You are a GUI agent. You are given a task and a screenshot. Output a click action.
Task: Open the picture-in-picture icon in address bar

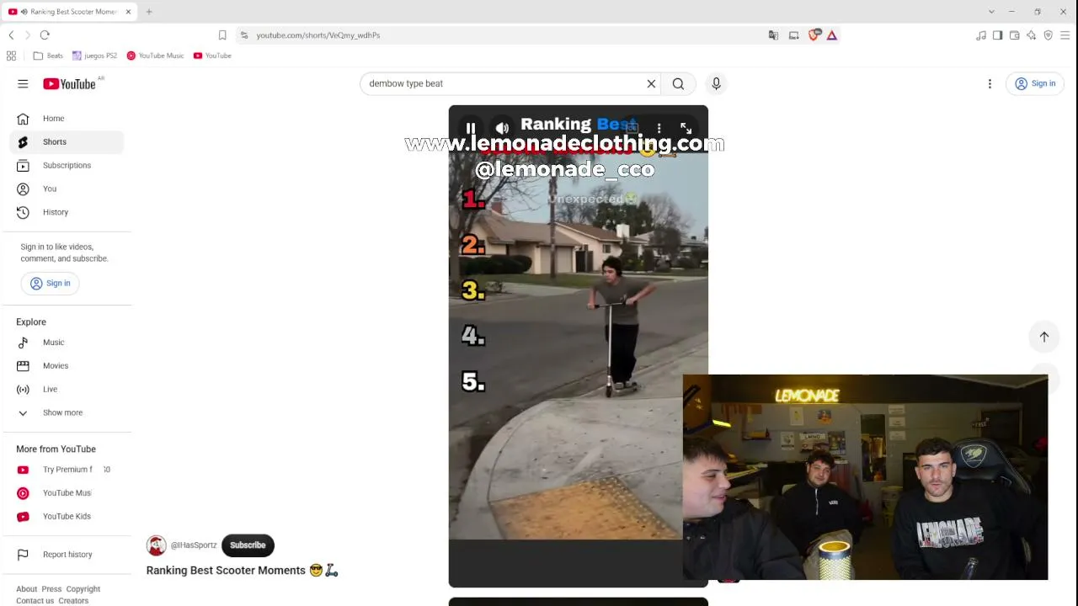(793, 35)
